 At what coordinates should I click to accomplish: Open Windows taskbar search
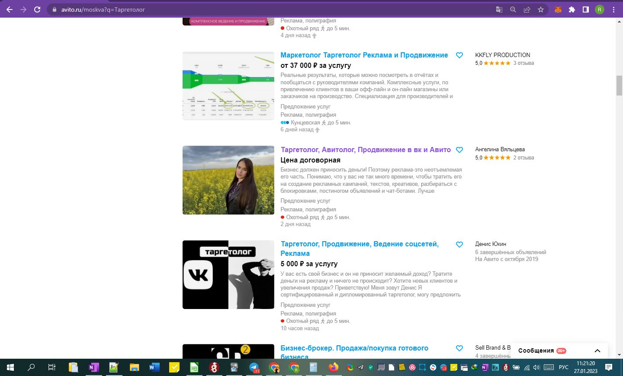[x=31, y=367]
